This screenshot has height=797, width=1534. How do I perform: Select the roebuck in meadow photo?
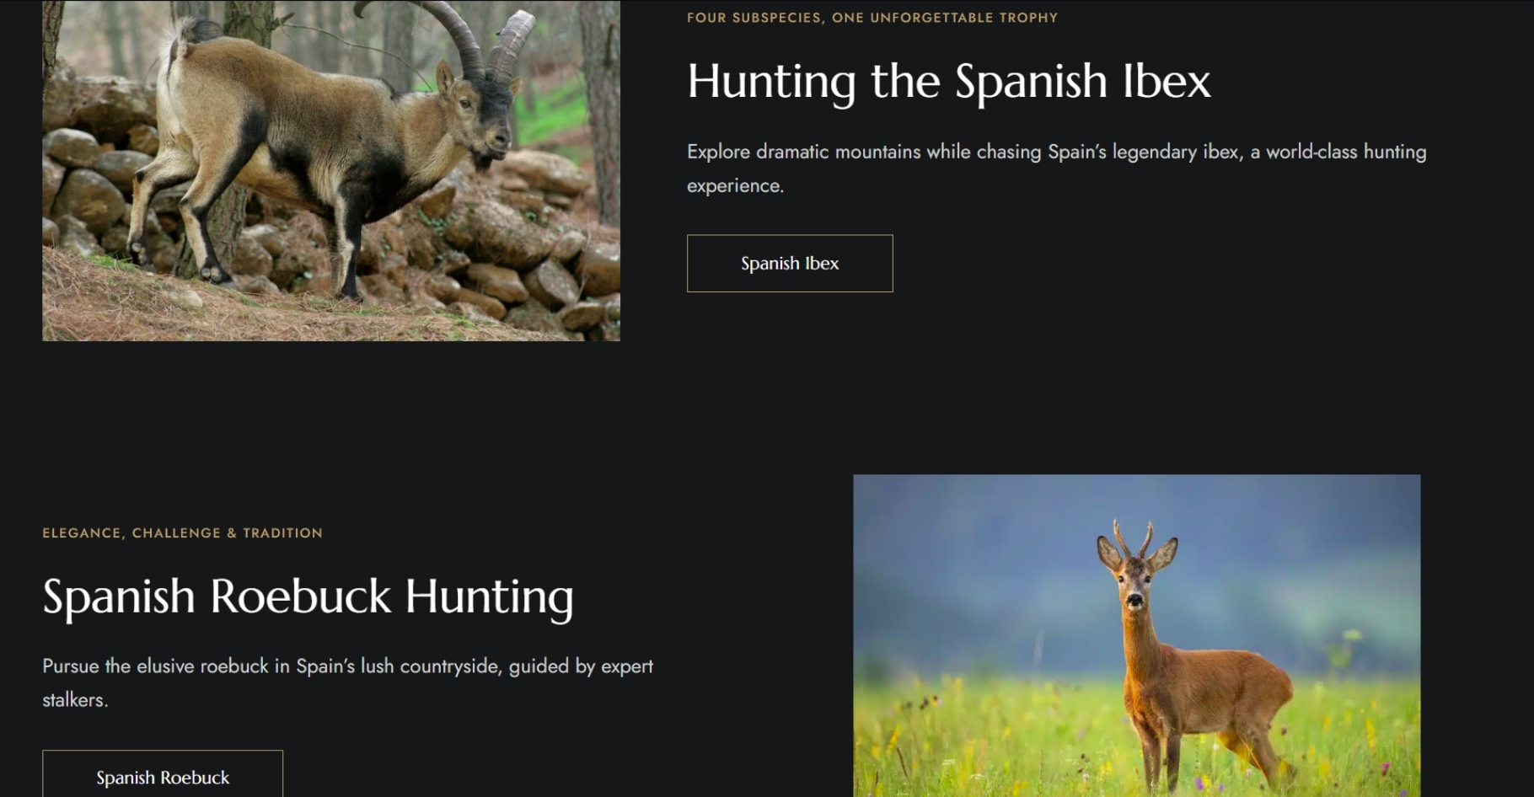(x=1136, y=635)
